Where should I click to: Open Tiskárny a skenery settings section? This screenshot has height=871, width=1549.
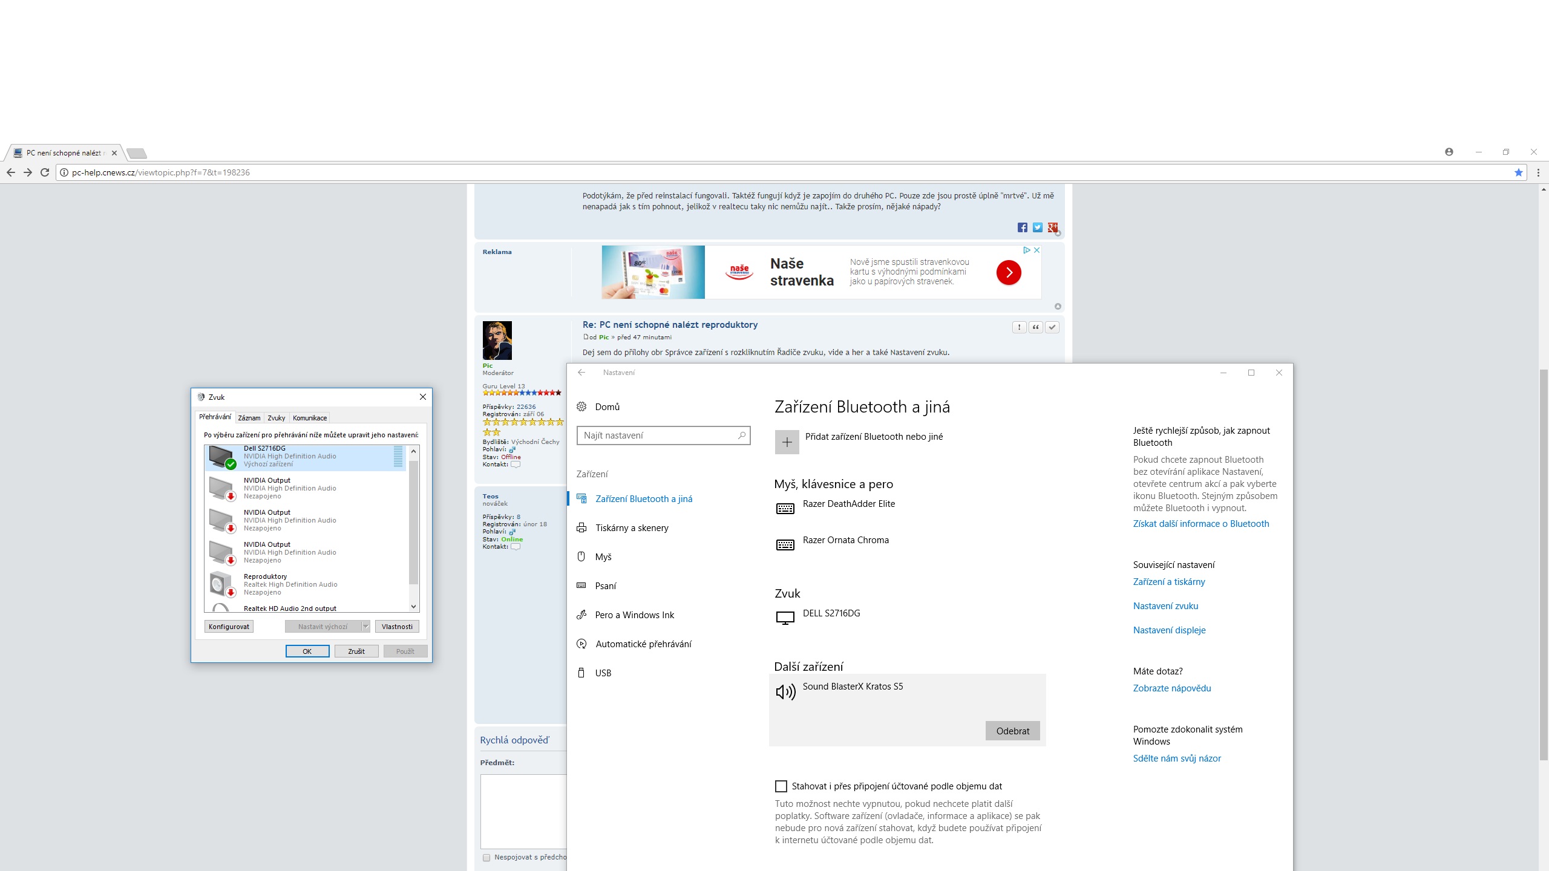tap(632, 528)
